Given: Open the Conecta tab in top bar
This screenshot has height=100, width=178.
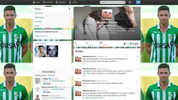Looking at the screenshot, I should click(x=48, y=2).
